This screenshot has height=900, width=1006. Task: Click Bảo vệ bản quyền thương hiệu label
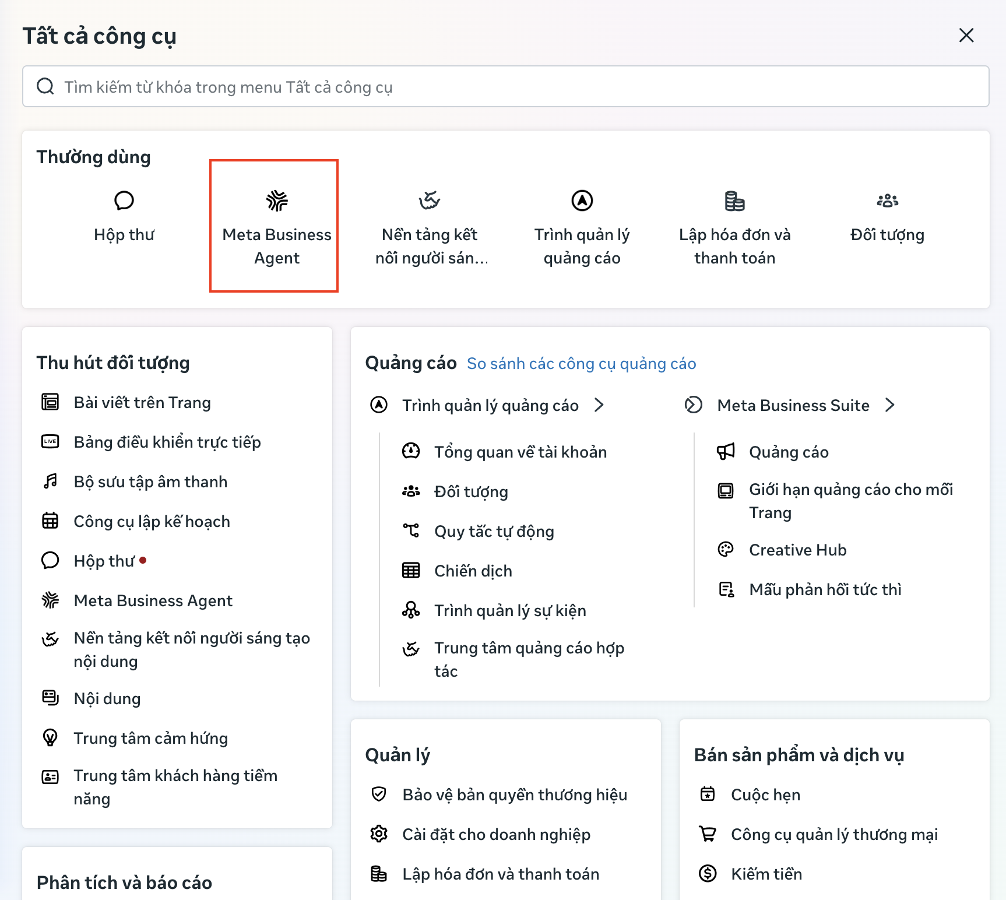[515, 794]
